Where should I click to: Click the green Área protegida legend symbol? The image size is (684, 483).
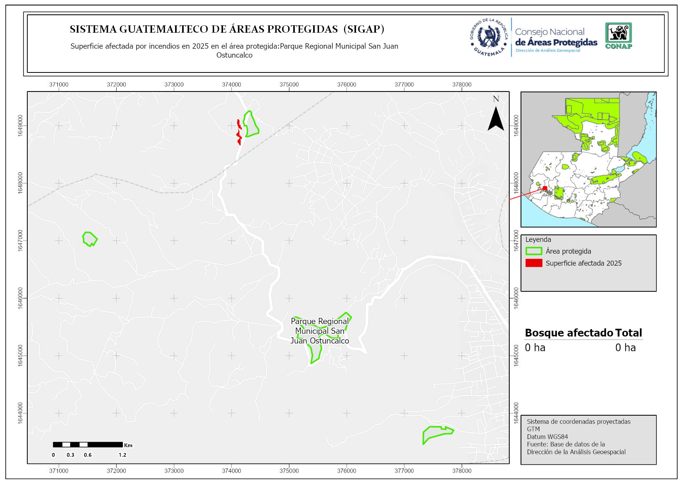coord(533,251)
